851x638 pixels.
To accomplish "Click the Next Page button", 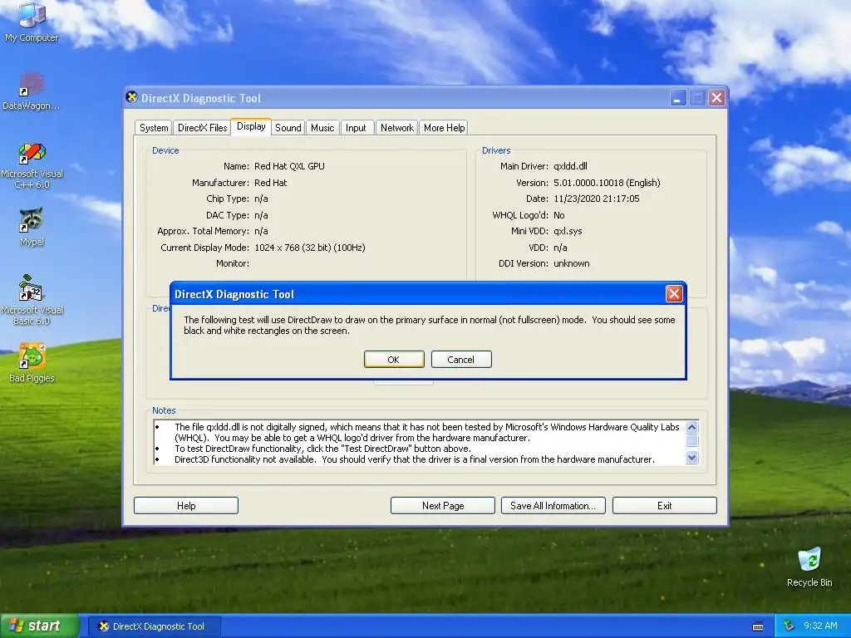I will 443,506.
